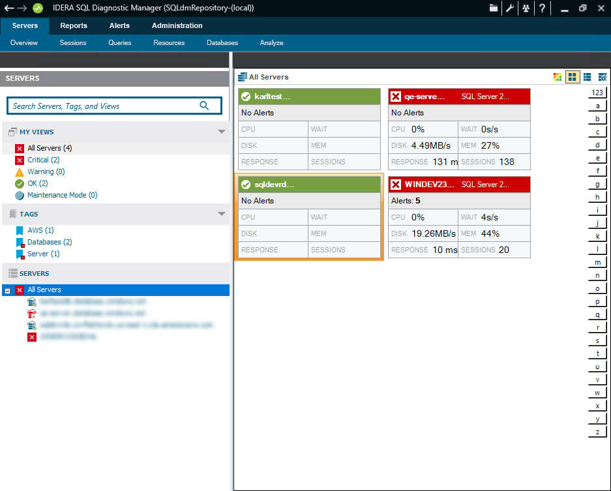Jump to letter s in index
611x491 pixels.
pos(597,341)
